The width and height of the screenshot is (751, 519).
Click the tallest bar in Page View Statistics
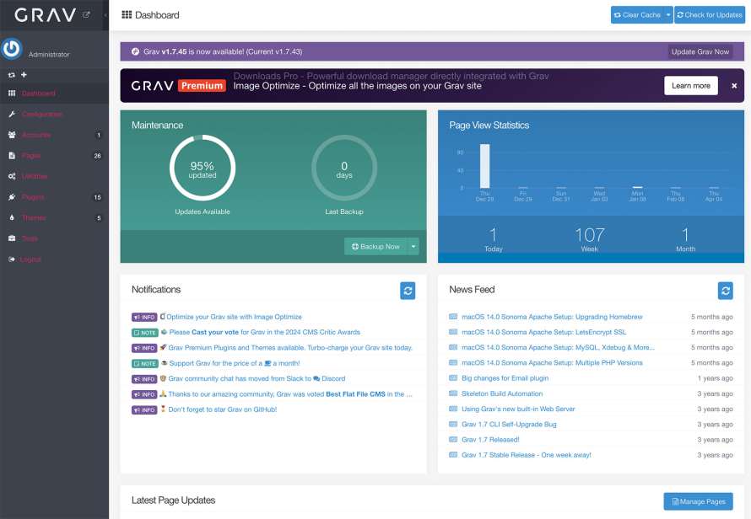pos(485,164)
